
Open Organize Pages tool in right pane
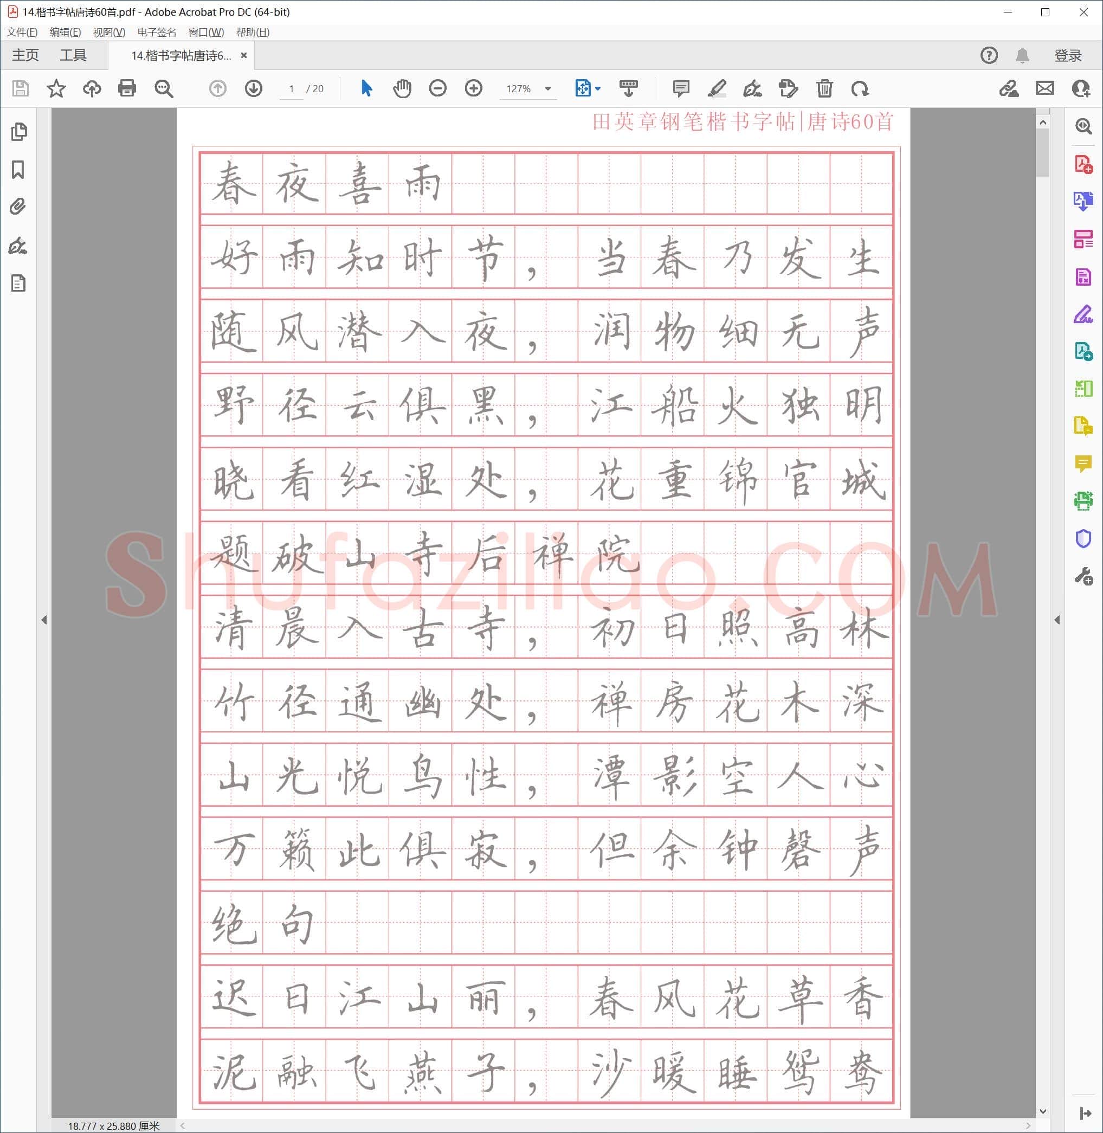pos(1083,240)
